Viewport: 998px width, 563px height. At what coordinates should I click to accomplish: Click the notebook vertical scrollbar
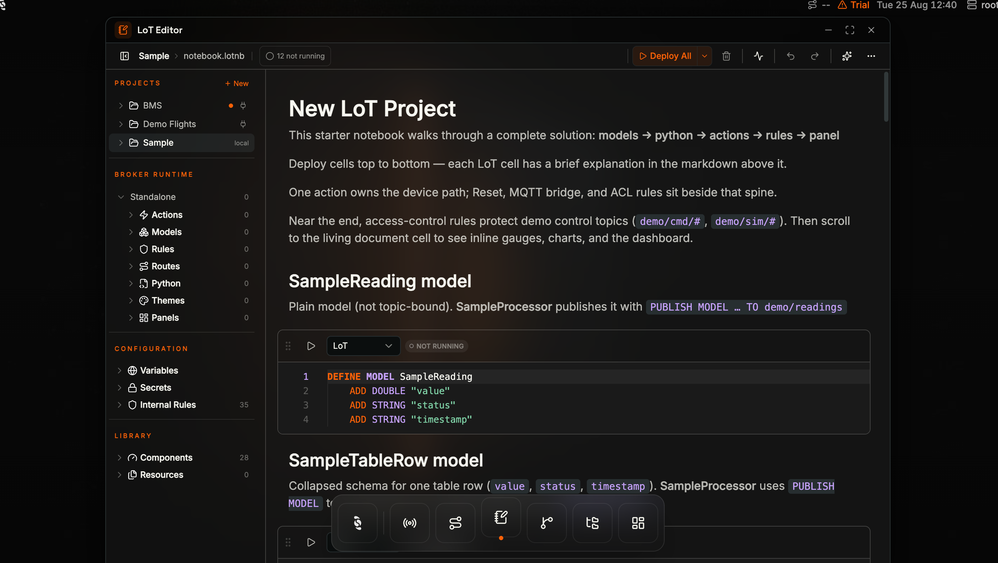[x=886, y=97]
